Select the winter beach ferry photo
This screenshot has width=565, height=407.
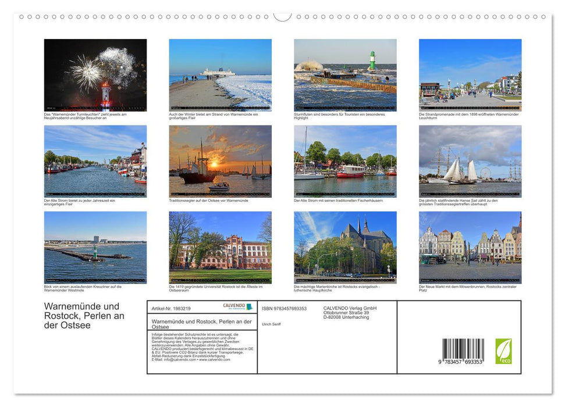click(x=221, y=74)
